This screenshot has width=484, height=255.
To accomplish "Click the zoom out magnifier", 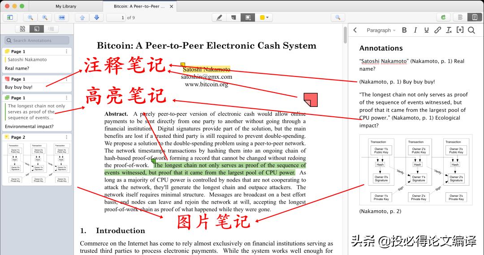I will coord(30,17).
